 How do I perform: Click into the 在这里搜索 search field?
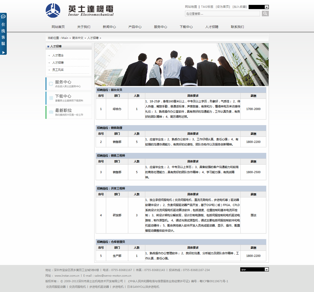pos(222,14)
